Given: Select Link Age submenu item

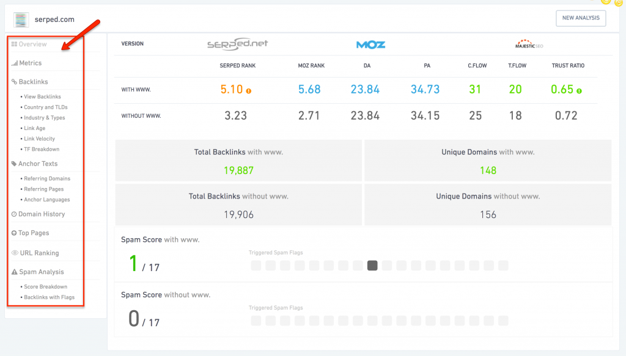Looking at the screenshot, I should [x=34, y=128].
